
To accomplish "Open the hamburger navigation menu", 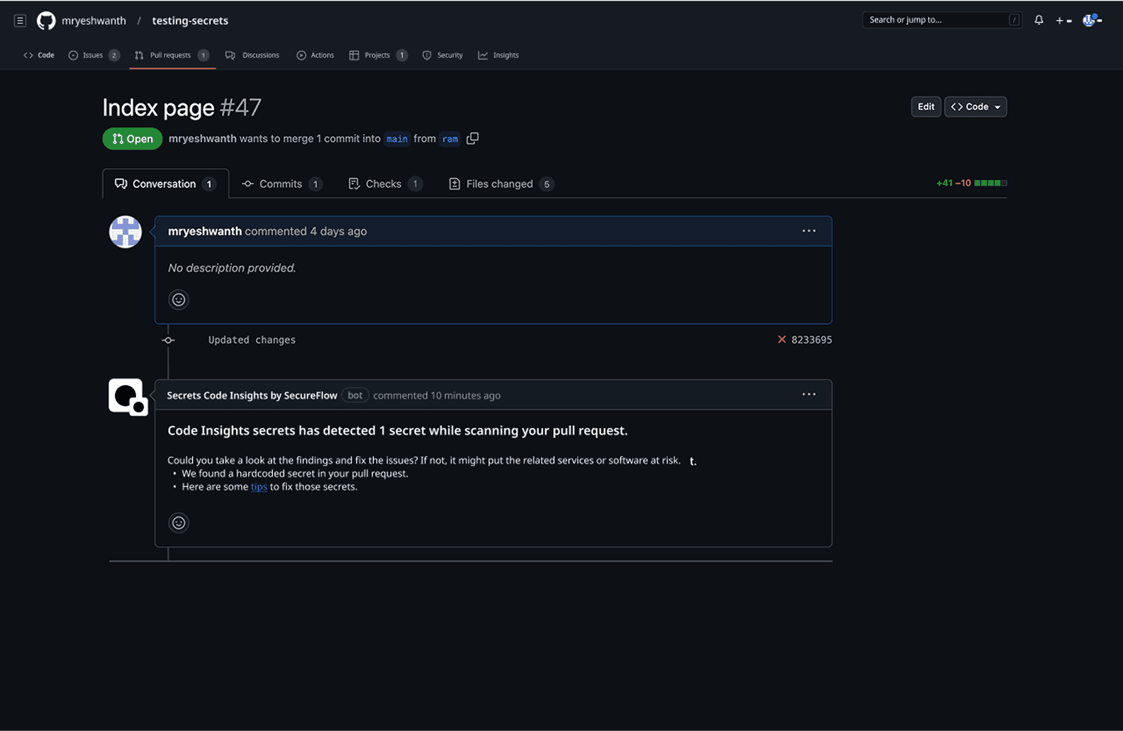I will (21, 21).
